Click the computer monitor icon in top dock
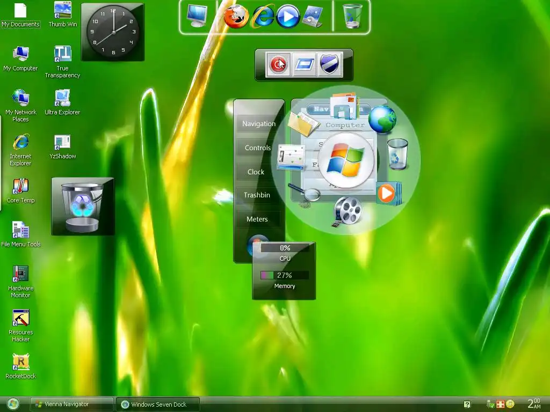The height and width of the screenshot is (412, 550). point(197,16)
